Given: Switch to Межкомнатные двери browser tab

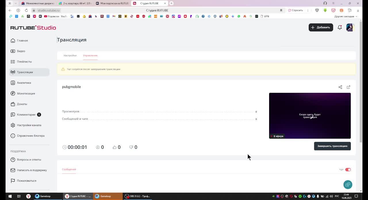Looking at the screenshot, I should [38, 3].
